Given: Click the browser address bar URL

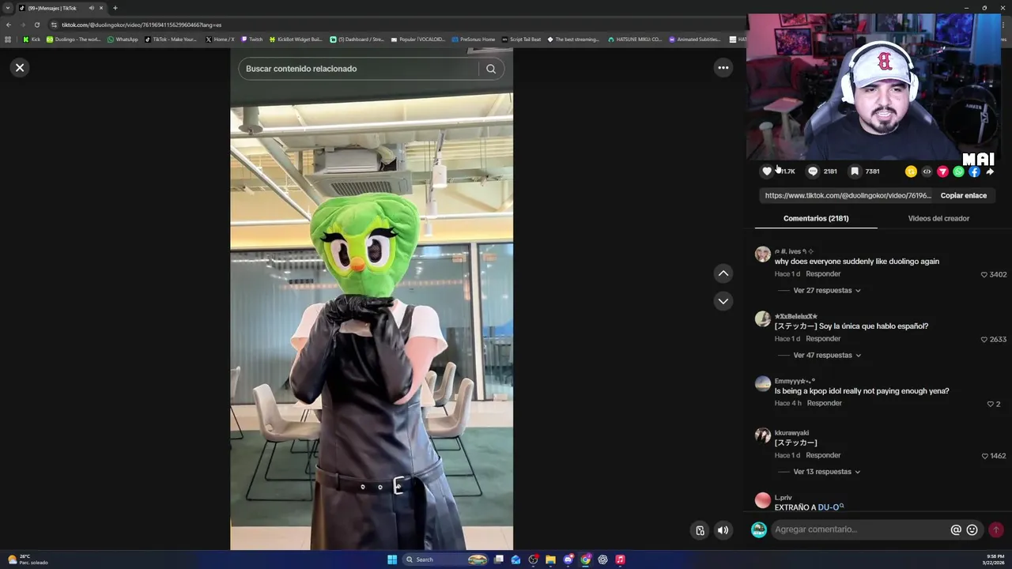Looking at the screenshot, I should (x=142, y=24).
